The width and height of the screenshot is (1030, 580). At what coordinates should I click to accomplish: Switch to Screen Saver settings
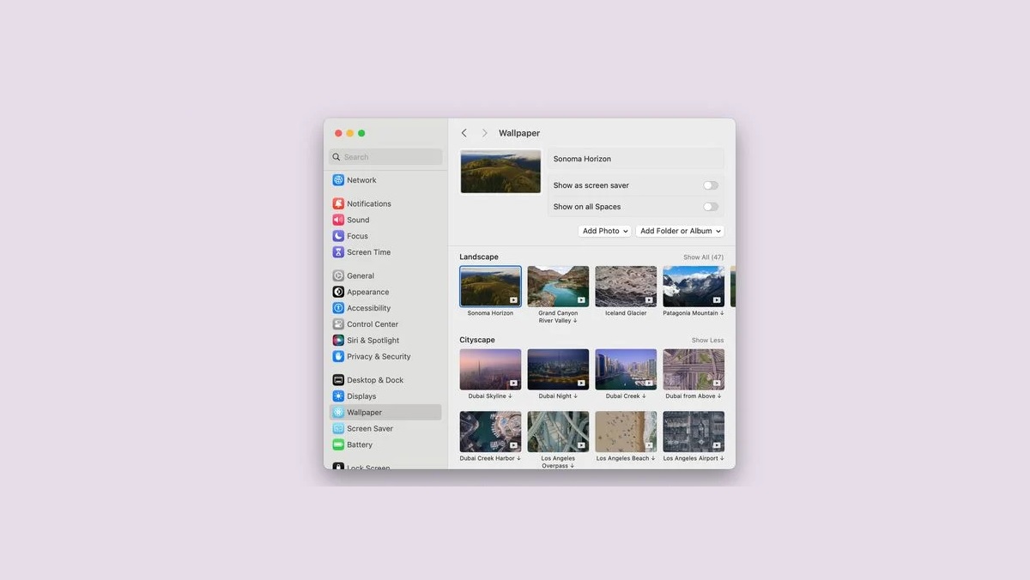pos(370,429)
